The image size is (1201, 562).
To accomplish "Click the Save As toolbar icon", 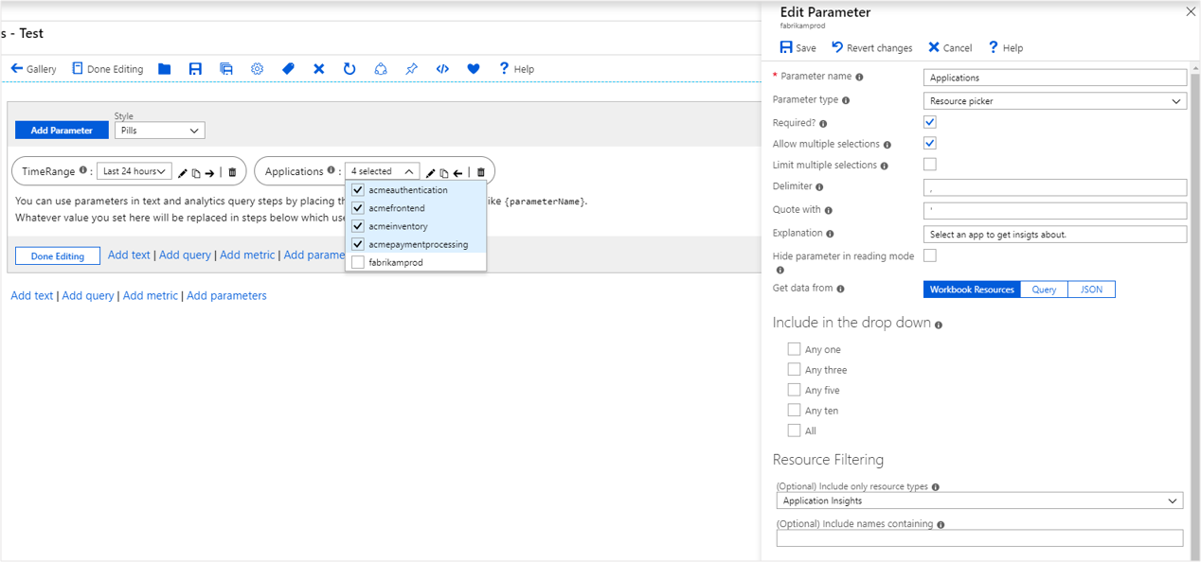I will pyautogui.click(x=225, y=69).
